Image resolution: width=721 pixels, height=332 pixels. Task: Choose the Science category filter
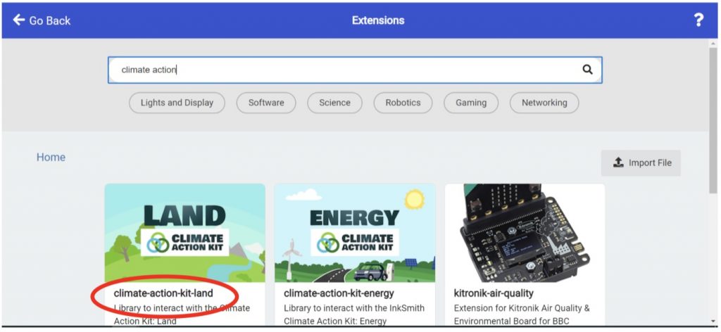(x=334, y=103)
